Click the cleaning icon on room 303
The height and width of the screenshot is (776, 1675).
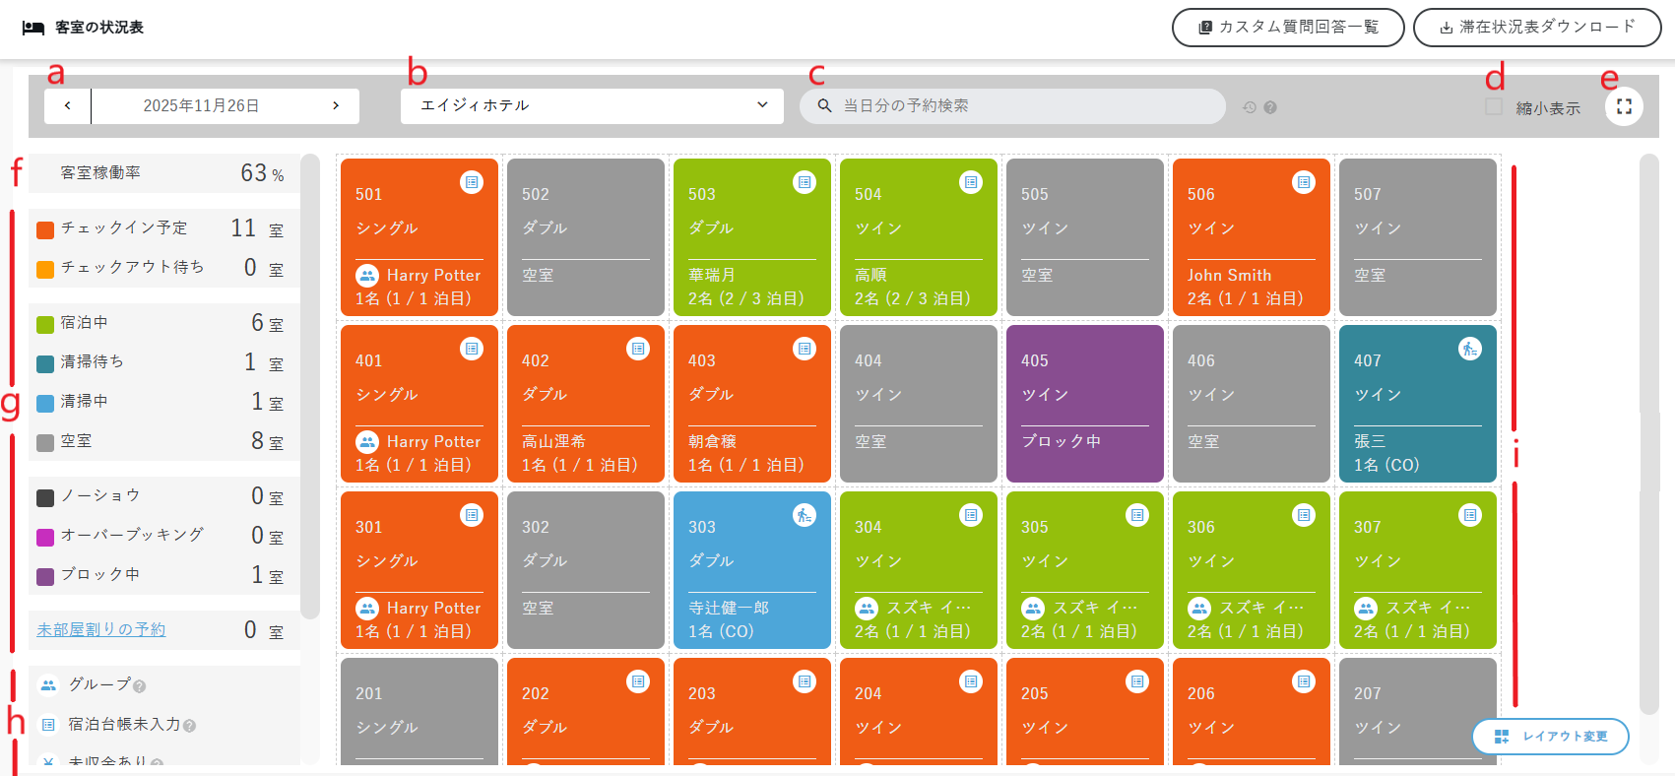pyautogui.click(x=804, y=515)
